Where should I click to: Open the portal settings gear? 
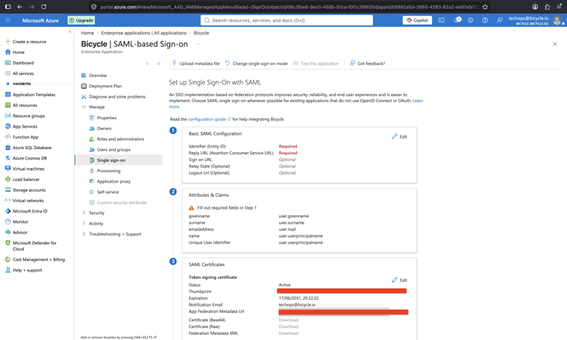click(470, 20)
